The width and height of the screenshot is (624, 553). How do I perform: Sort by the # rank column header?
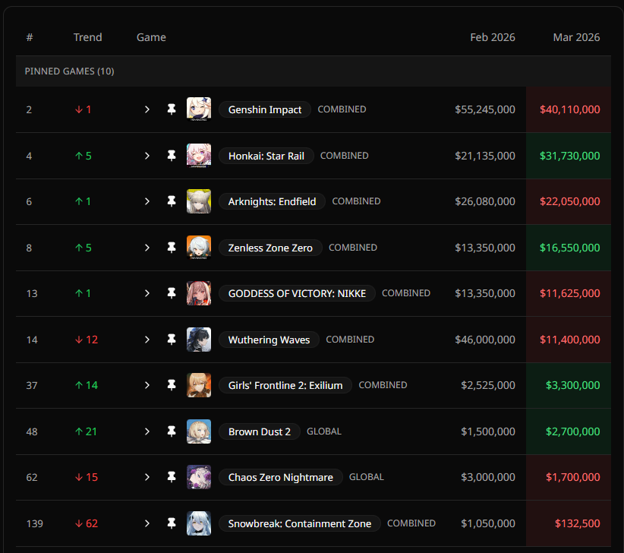[30, 37]
